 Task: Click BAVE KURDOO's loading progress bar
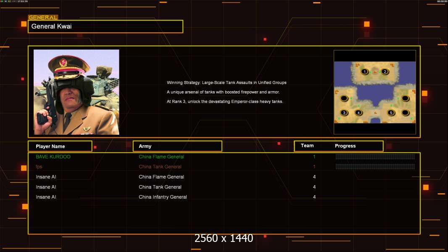click(375, 156)
